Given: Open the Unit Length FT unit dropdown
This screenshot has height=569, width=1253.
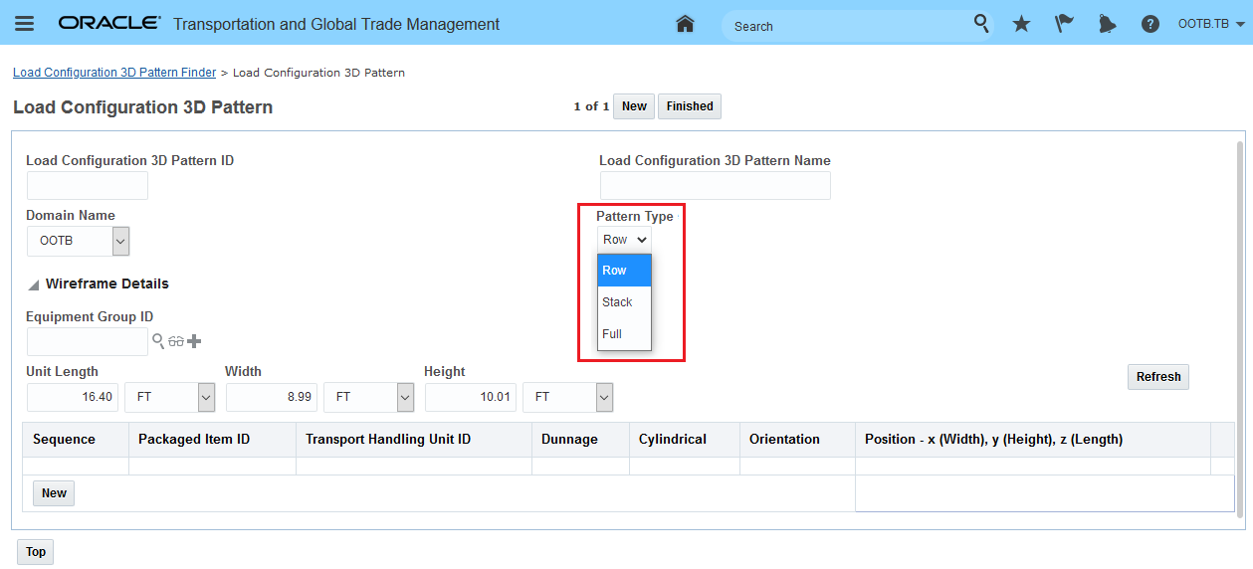Looking at the screenshot, I should coord(170,397).
